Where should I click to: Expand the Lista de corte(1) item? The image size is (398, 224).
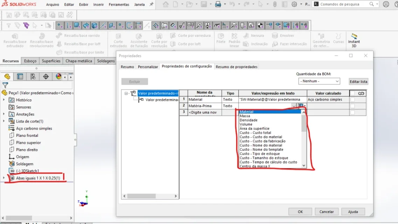click(4, 121)
